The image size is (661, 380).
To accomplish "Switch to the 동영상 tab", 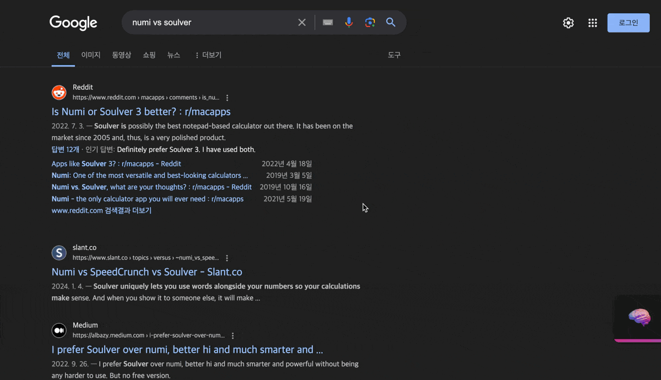I will [x=122, y=55].
